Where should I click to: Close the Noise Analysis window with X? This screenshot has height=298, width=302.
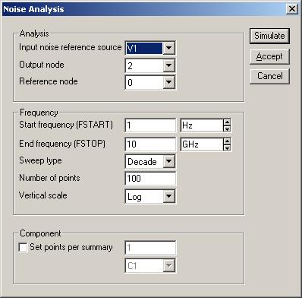(x=292, y=9)
